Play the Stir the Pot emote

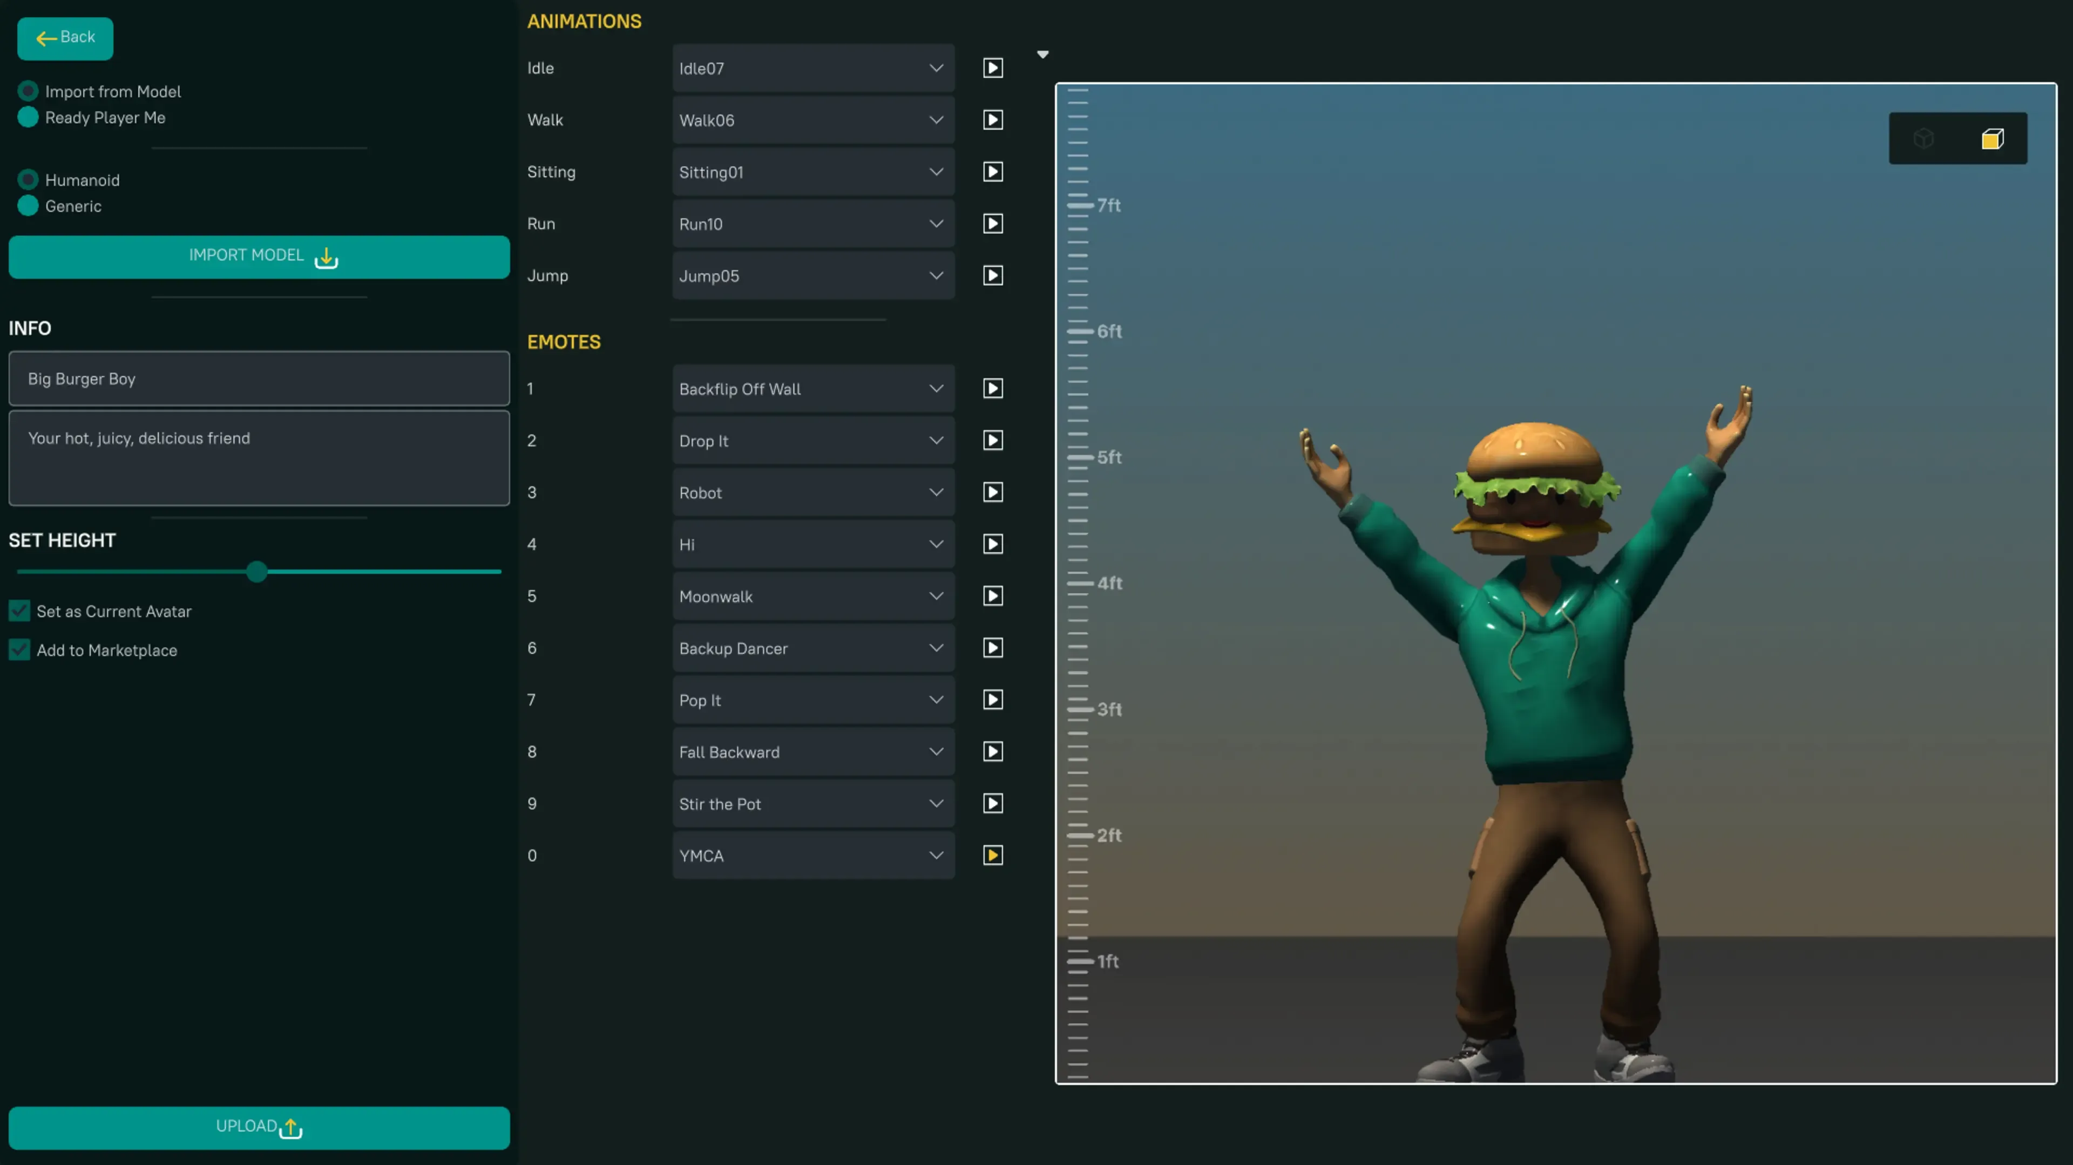[992, 804]
